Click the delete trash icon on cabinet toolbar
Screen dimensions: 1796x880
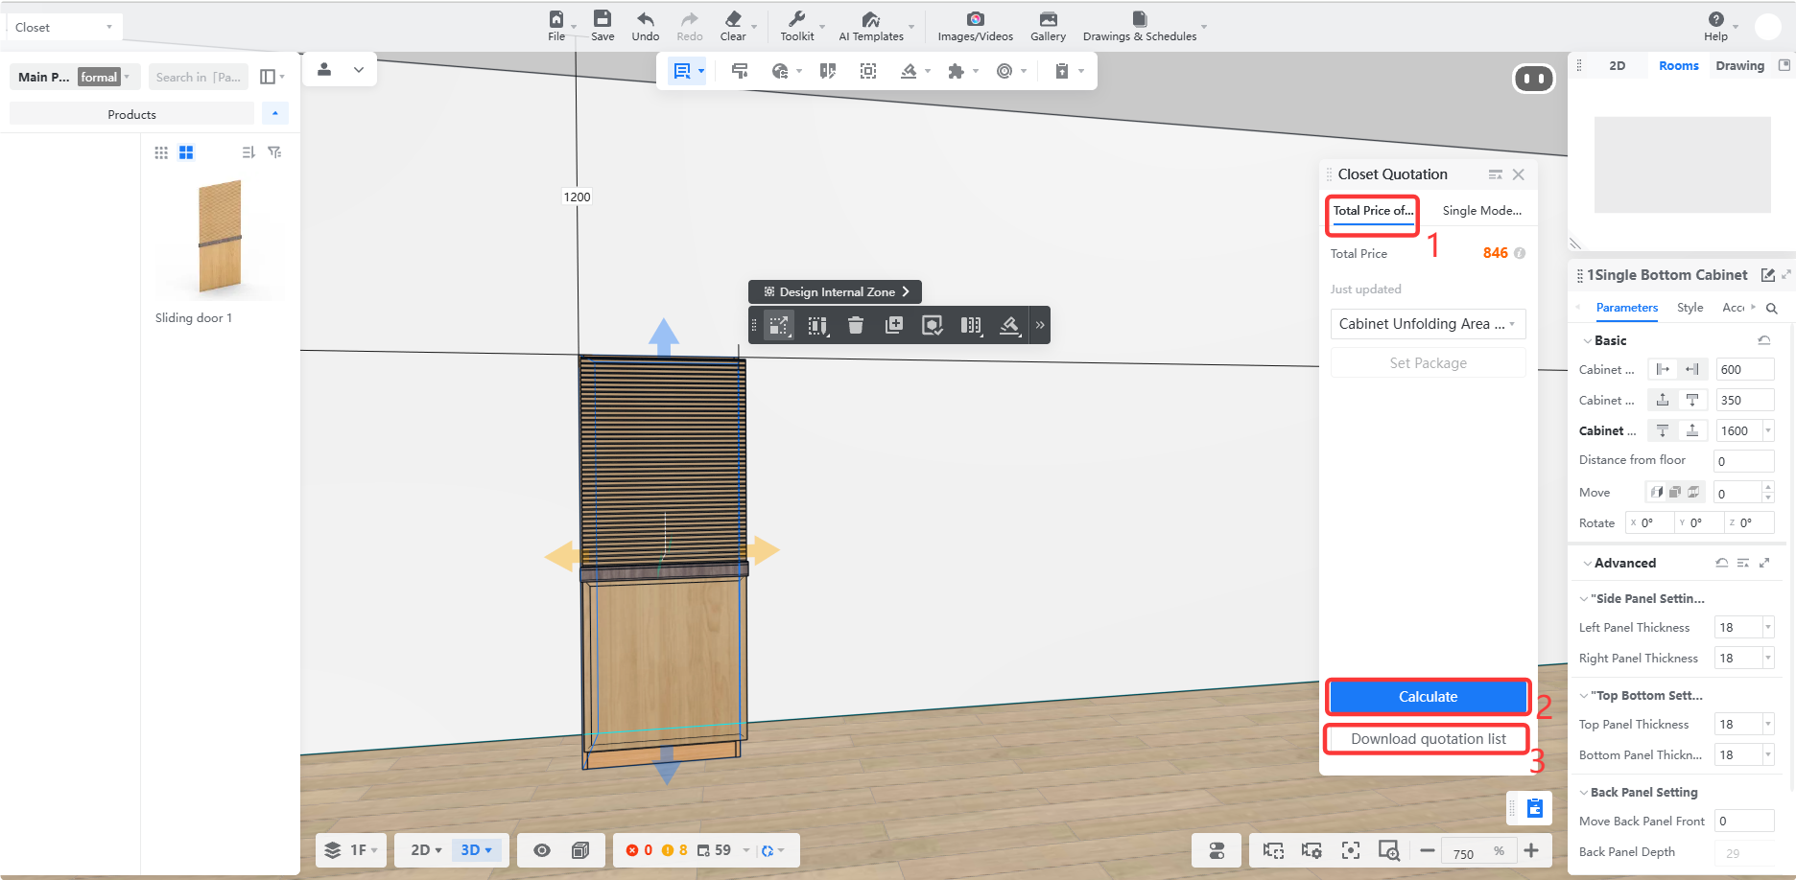pyautogui.click(x=856, y=325)
